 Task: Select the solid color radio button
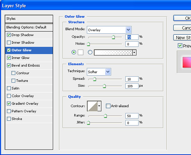click(x=74, y=52)
